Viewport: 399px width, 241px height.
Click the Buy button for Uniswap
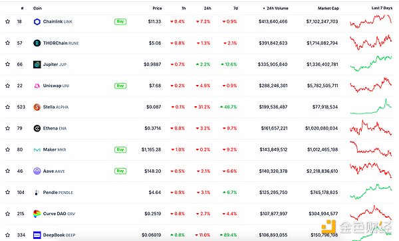120,86
